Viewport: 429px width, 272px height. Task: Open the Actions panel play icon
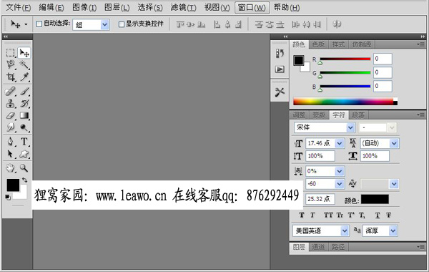[x=280, y=69]
